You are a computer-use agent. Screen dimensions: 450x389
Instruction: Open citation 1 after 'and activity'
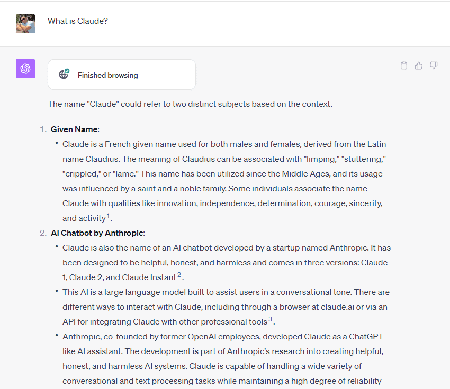(x=108, y=216)
